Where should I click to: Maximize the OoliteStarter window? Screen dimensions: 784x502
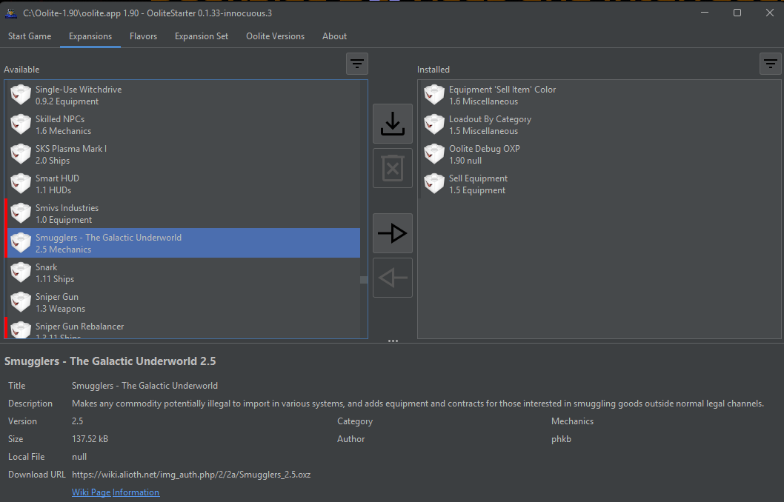tap(737, 13)
